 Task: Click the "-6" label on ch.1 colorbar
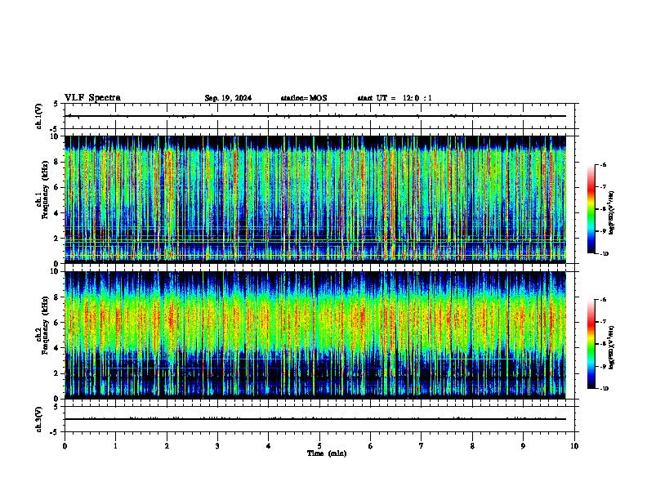coord(602,165)
